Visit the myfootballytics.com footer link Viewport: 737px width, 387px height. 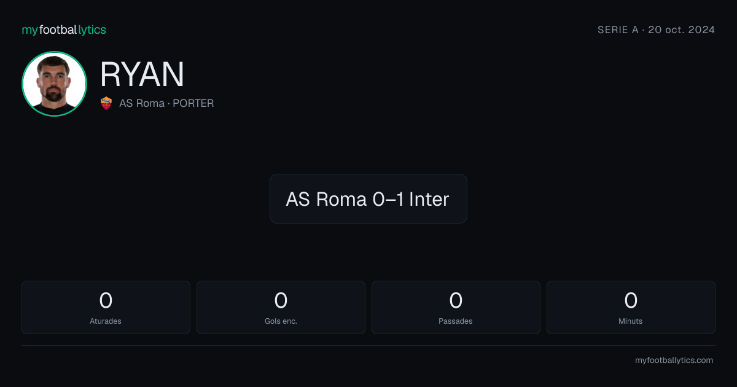(674, 361)
